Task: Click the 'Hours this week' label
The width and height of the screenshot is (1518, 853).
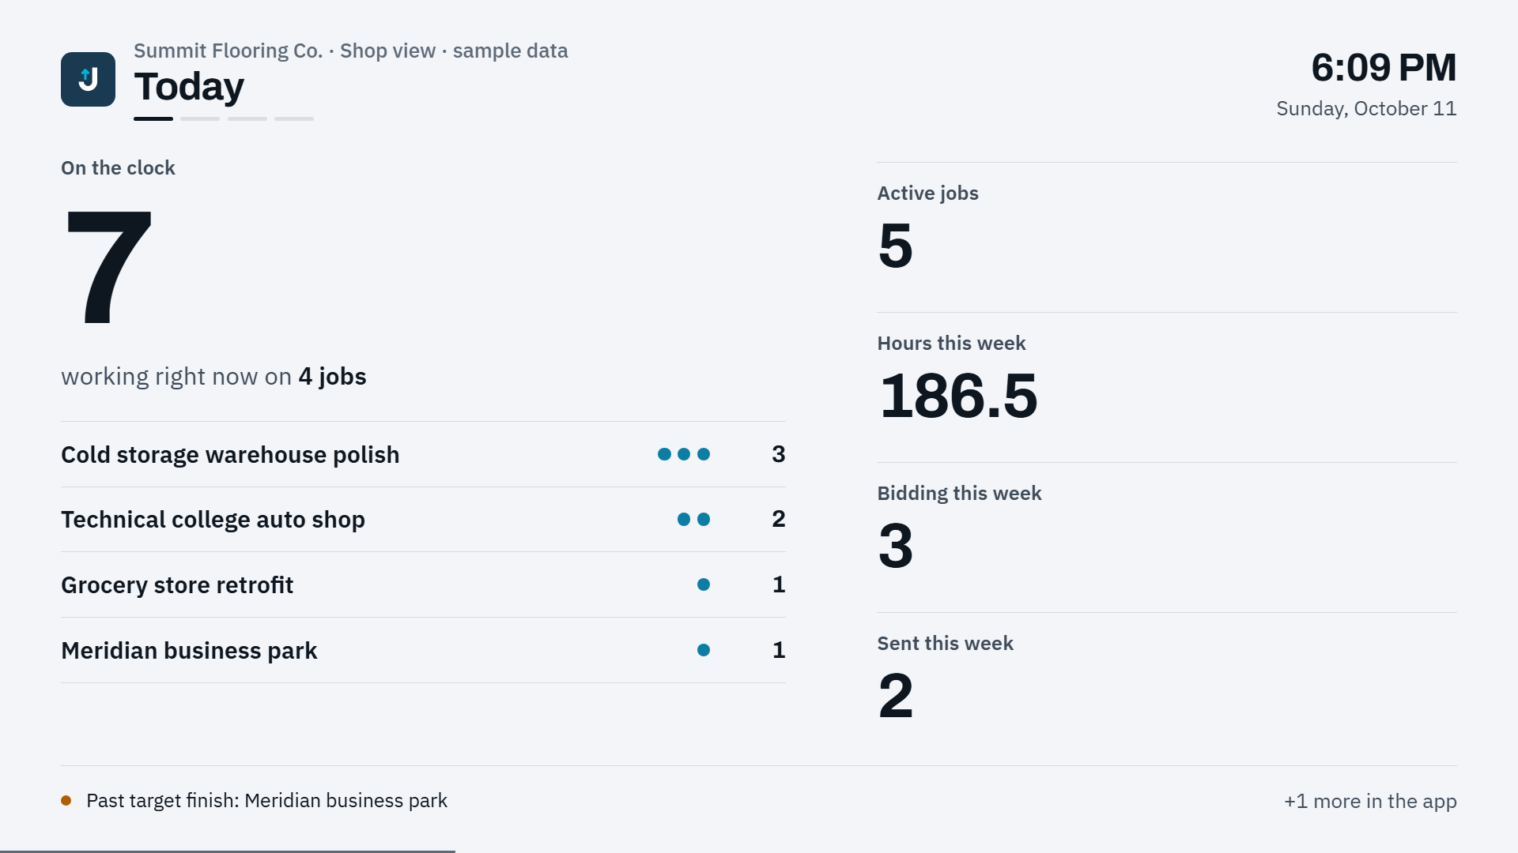Action: pos(951,344)
